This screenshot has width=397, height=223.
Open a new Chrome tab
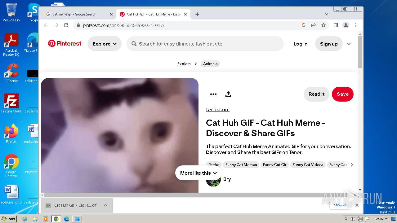(x=197, y=14)
